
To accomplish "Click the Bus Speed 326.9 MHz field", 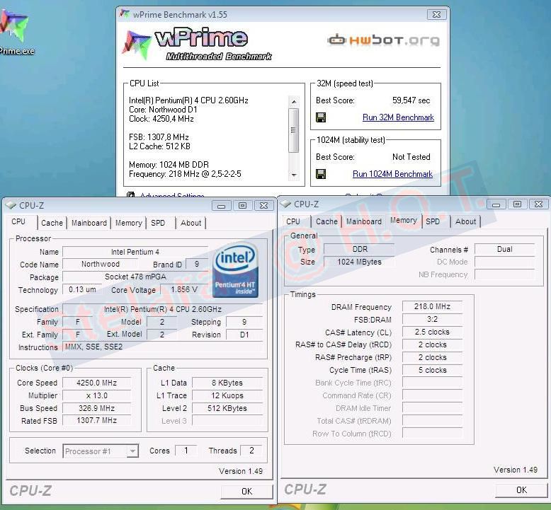I will click(x=96, y=408).
